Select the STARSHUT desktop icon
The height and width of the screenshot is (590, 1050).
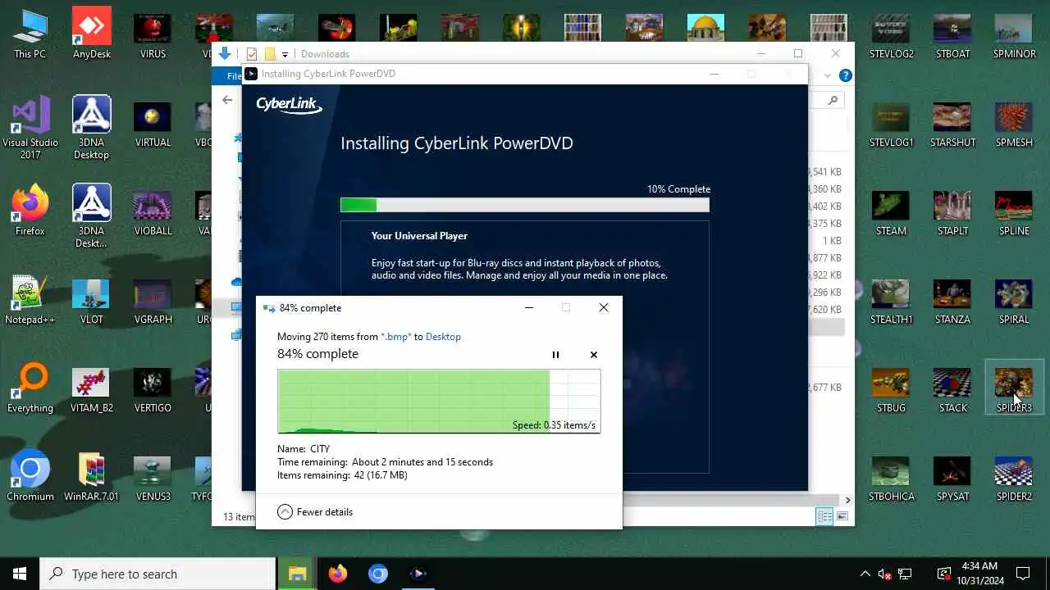pyautogui.click(x=952, y=123)
